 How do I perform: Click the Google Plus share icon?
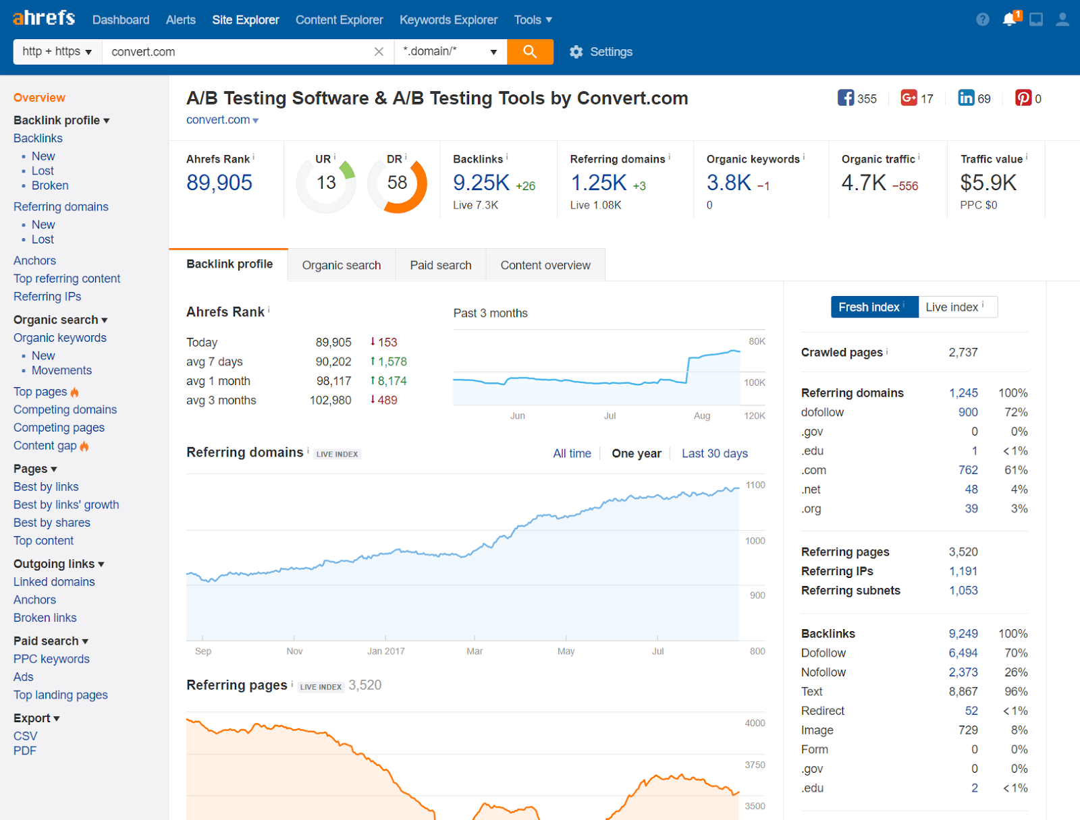(x=909, y=98)
